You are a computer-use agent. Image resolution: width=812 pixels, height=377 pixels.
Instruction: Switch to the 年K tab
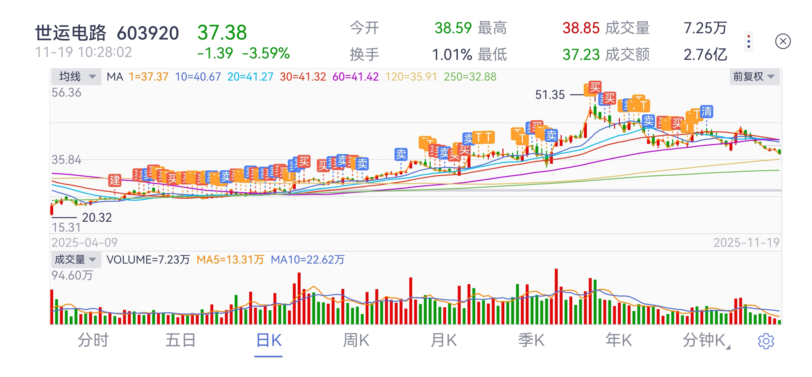coord(618,340)
